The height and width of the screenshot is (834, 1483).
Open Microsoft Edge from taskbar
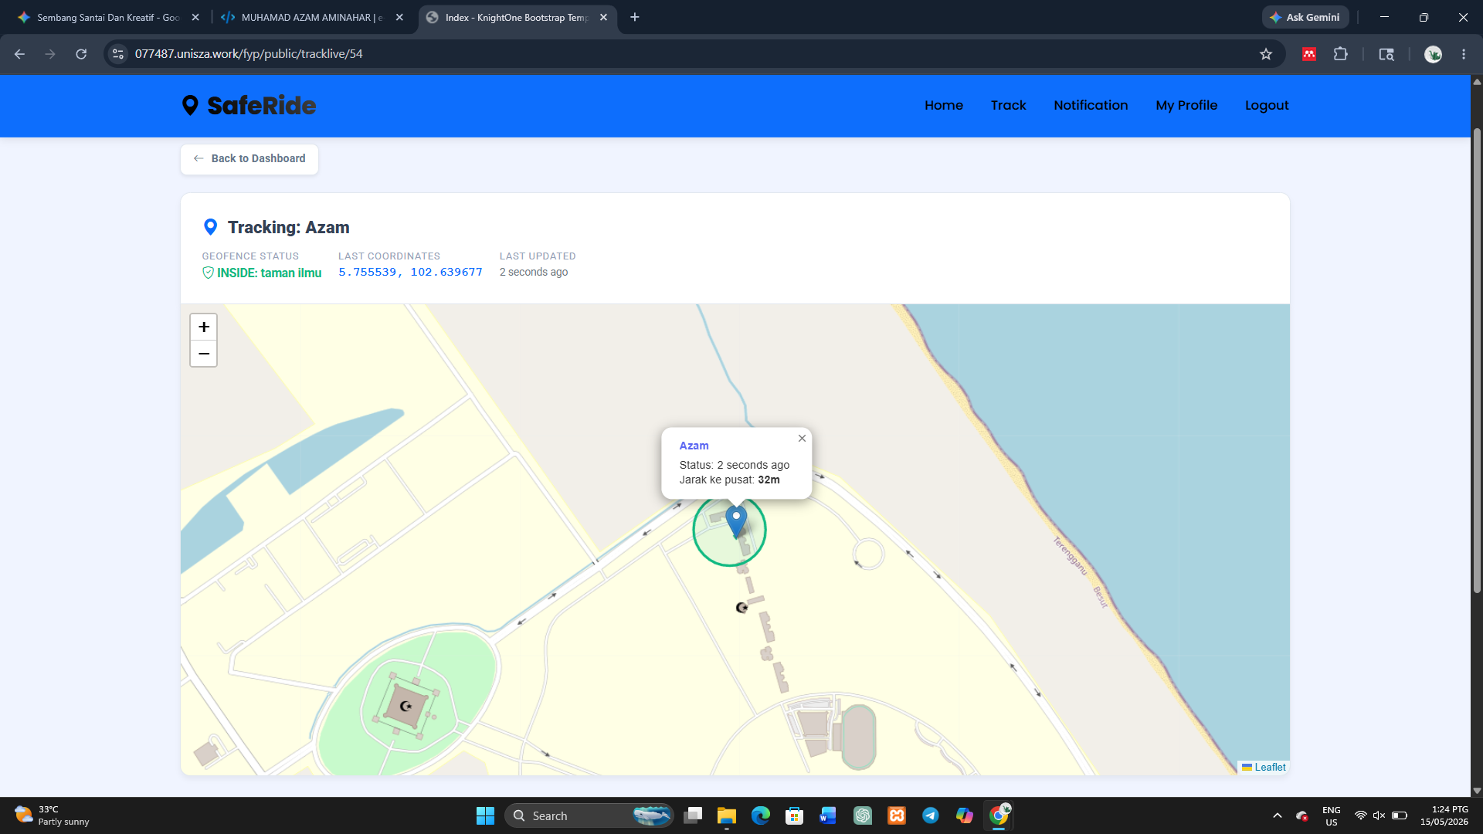(x=761, y=815)
